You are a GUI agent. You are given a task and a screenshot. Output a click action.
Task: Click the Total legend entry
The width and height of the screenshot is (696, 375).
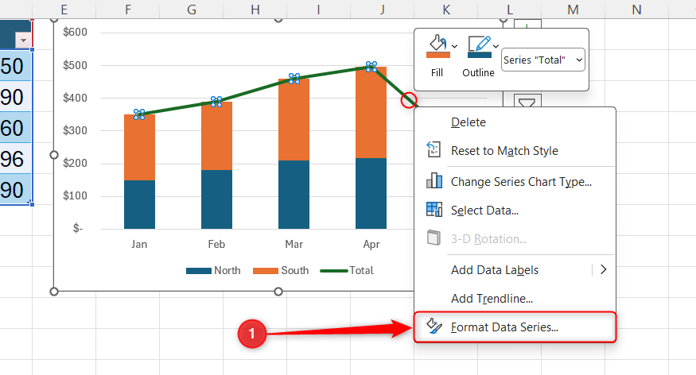pyautogui.click(x=347, y=270)
